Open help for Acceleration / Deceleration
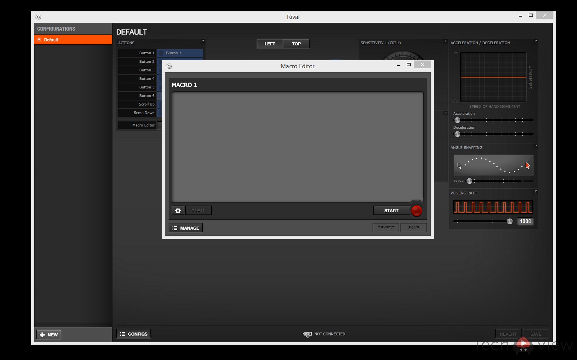Screen dimensions: 577x360 coord(536,41)
